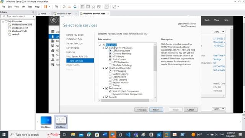Pause the VM with the pause toolbar icon
The width and height of the screenshot is (245, 138).
[46, 7]
